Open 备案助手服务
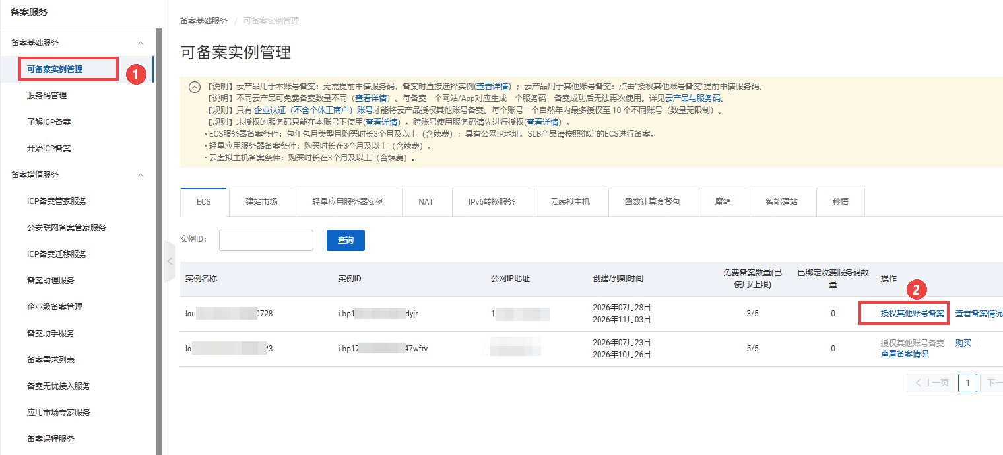This screenshot has height=455, width=1003. click(51, 333)
